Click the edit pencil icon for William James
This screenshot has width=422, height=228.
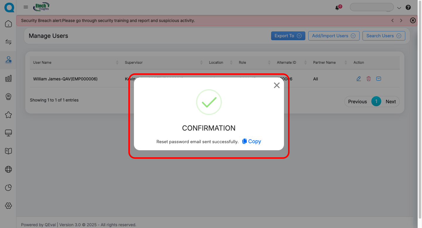(358, 79)
